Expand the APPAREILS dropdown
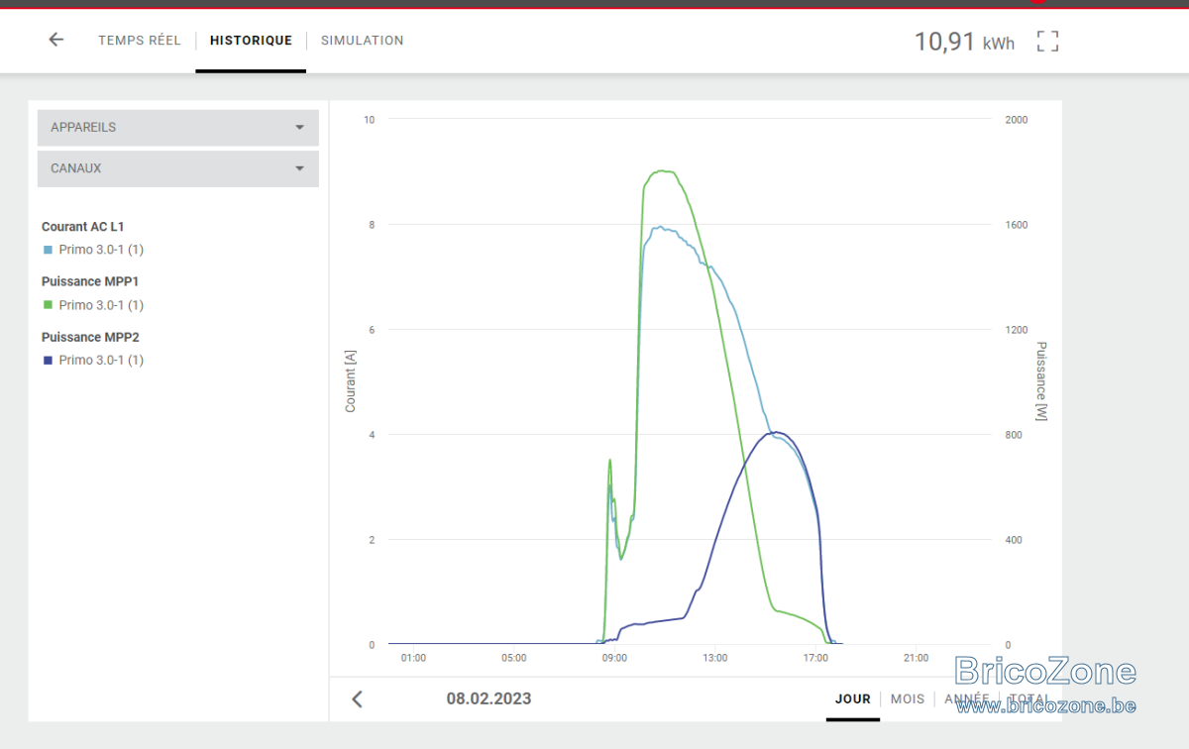 coord(178,128)
